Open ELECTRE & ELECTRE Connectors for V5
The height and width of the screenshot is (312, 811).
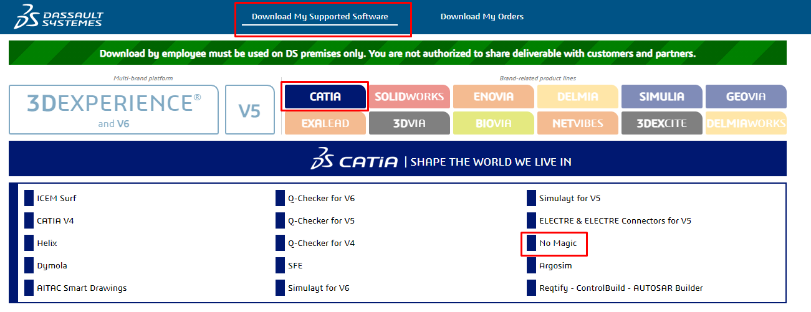click(615, 220)
